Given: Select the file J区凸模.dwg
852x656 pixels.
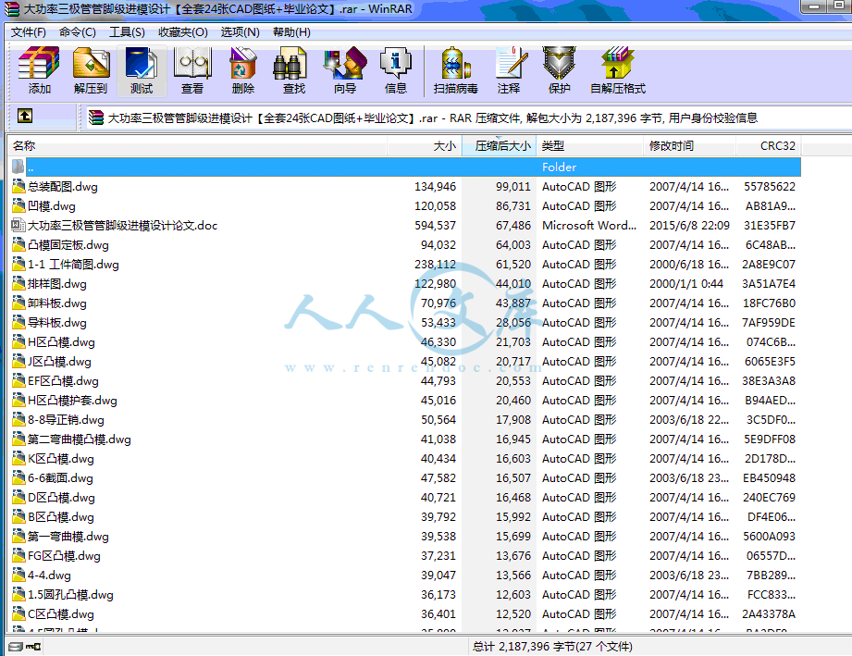Looking at the screenshot, I should tap(60, 362).
